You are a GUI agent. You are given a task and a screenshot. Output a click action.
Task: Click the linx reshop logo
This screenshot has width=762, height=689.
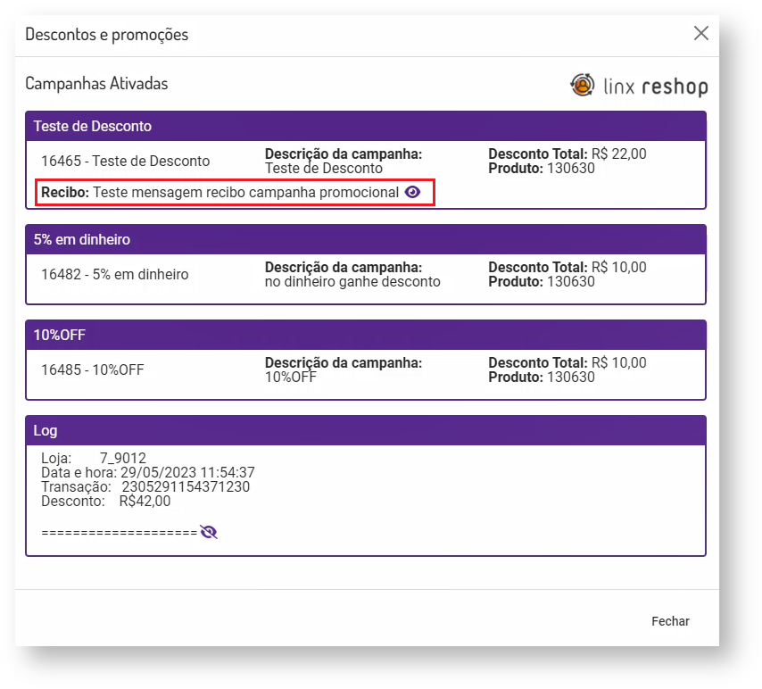click(639, 86)
